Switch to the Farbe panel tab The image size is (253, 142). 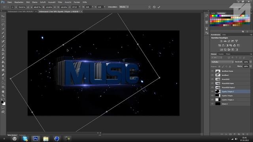click(x=213, y=13)
